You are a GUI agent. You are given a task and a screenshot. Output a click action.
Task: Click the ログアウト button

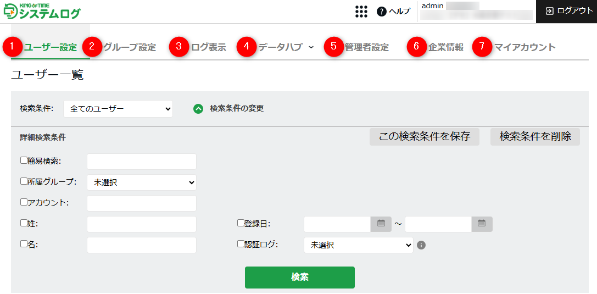pyautogui.click(x=567, y=12)
